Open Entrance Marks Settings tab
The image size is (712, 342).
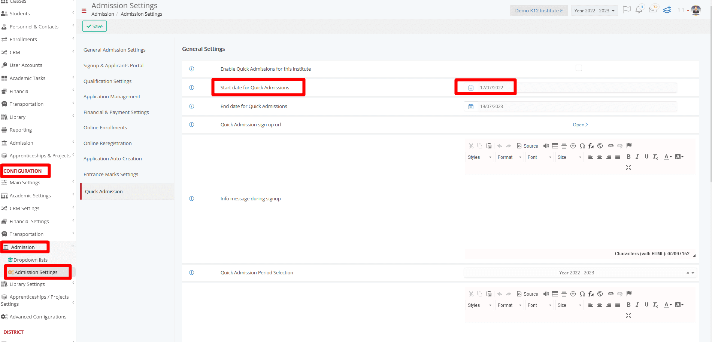(x=111, y=174)
